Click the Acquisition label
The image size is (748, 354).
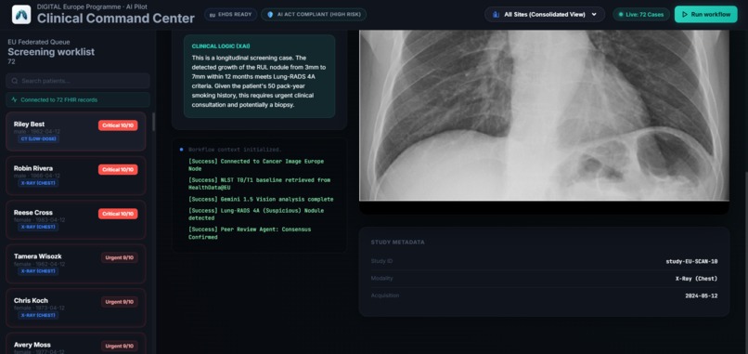tap(385, 295)
